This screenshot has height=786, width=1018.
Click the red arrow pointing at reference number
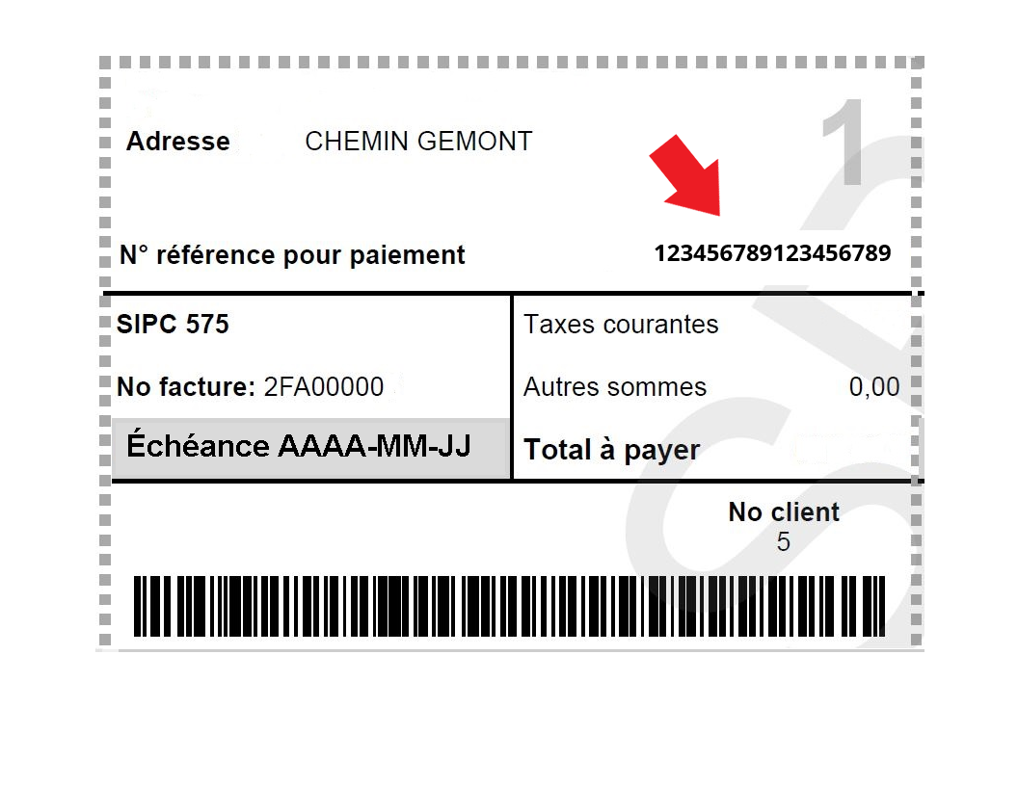coord(689,176)
